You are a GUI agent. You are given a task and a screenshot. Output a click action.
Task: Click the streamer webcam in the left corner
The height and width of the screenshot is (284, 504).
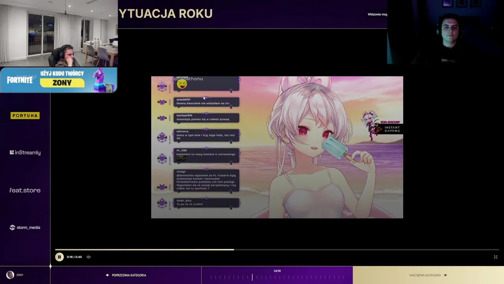(x=59, y=33)
